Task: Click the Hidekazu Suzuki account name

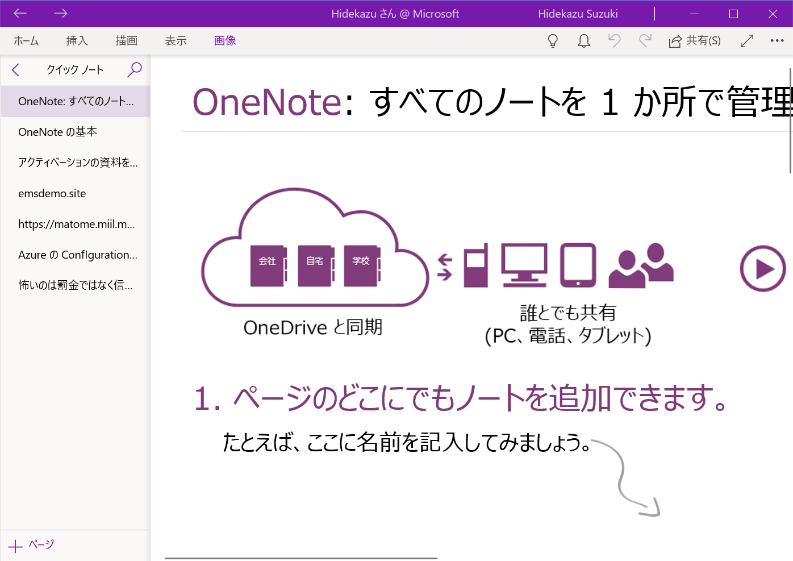Action: 578,14
